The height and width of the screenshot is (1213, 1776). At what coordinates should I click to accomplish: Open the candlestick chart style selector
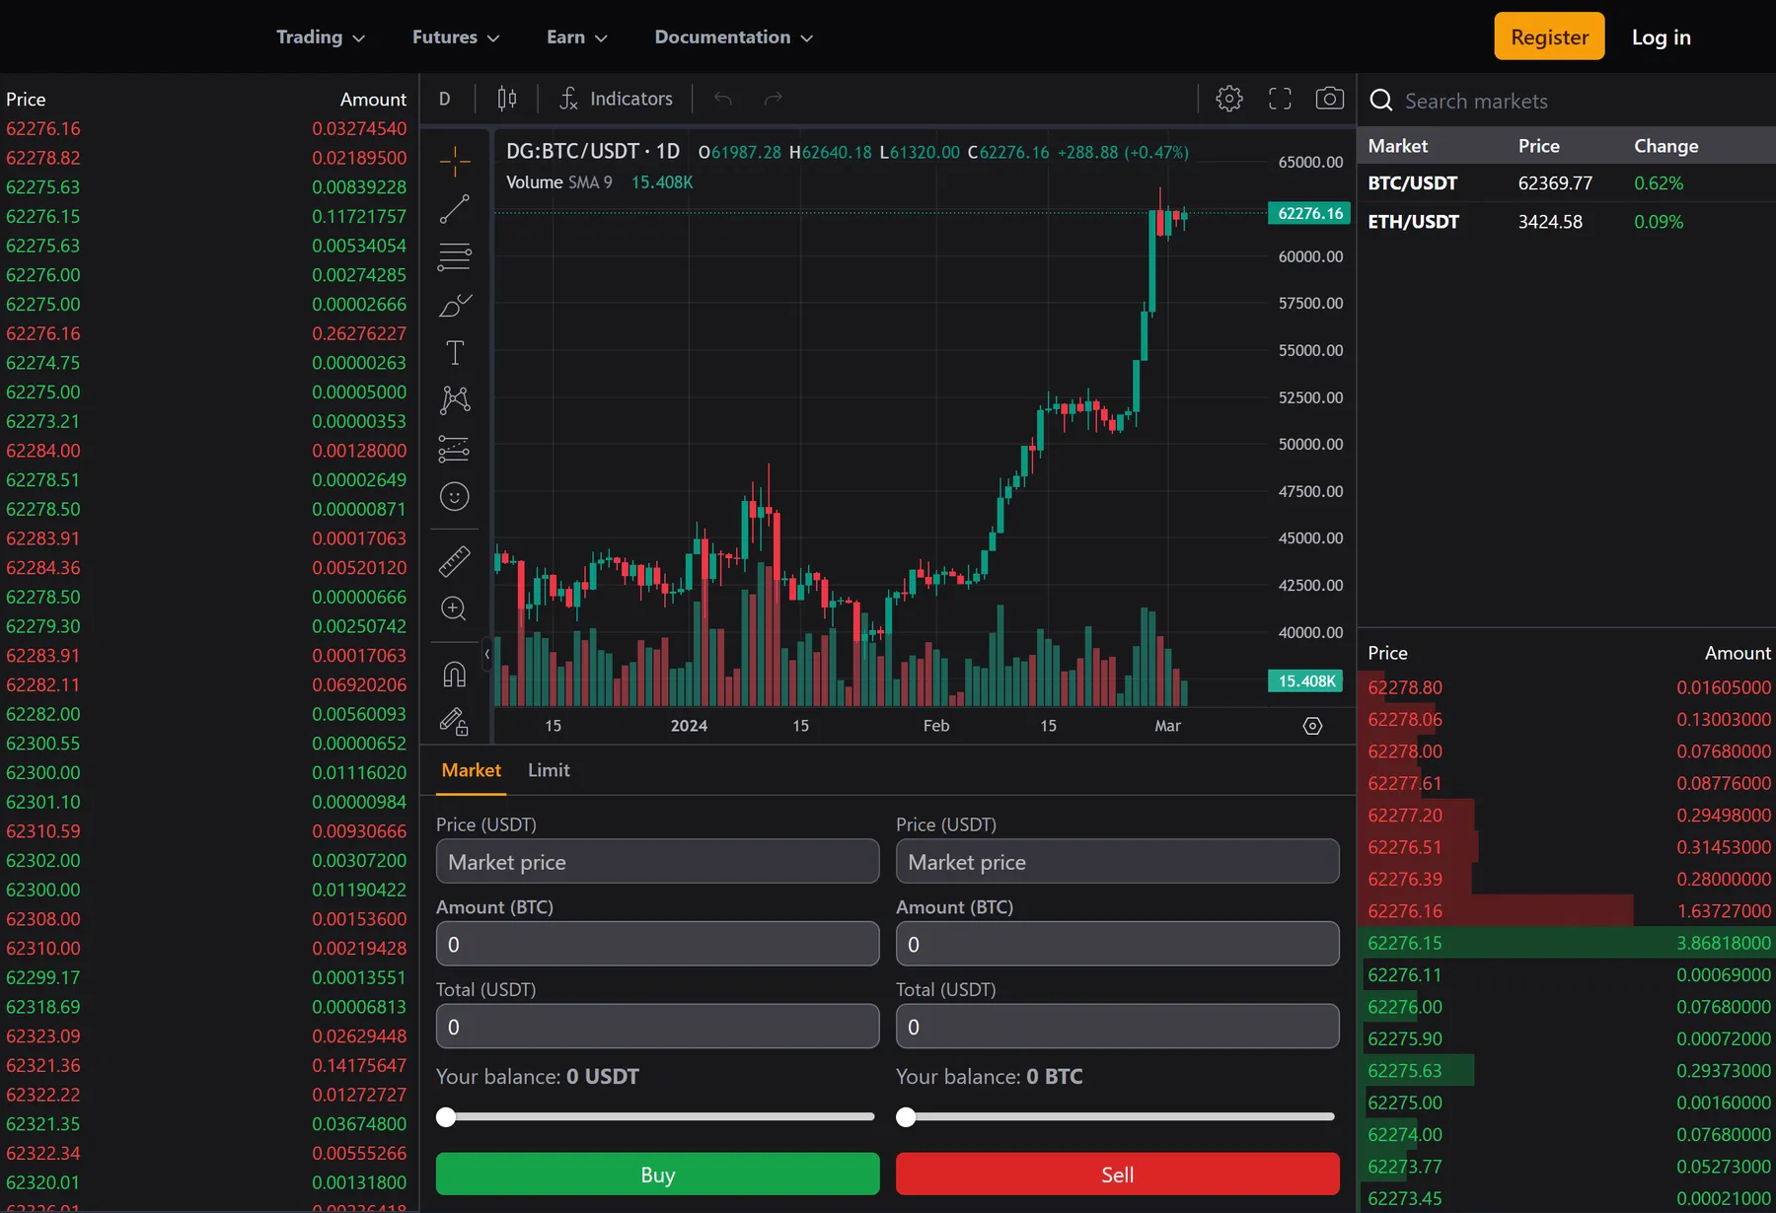[507, 99]
